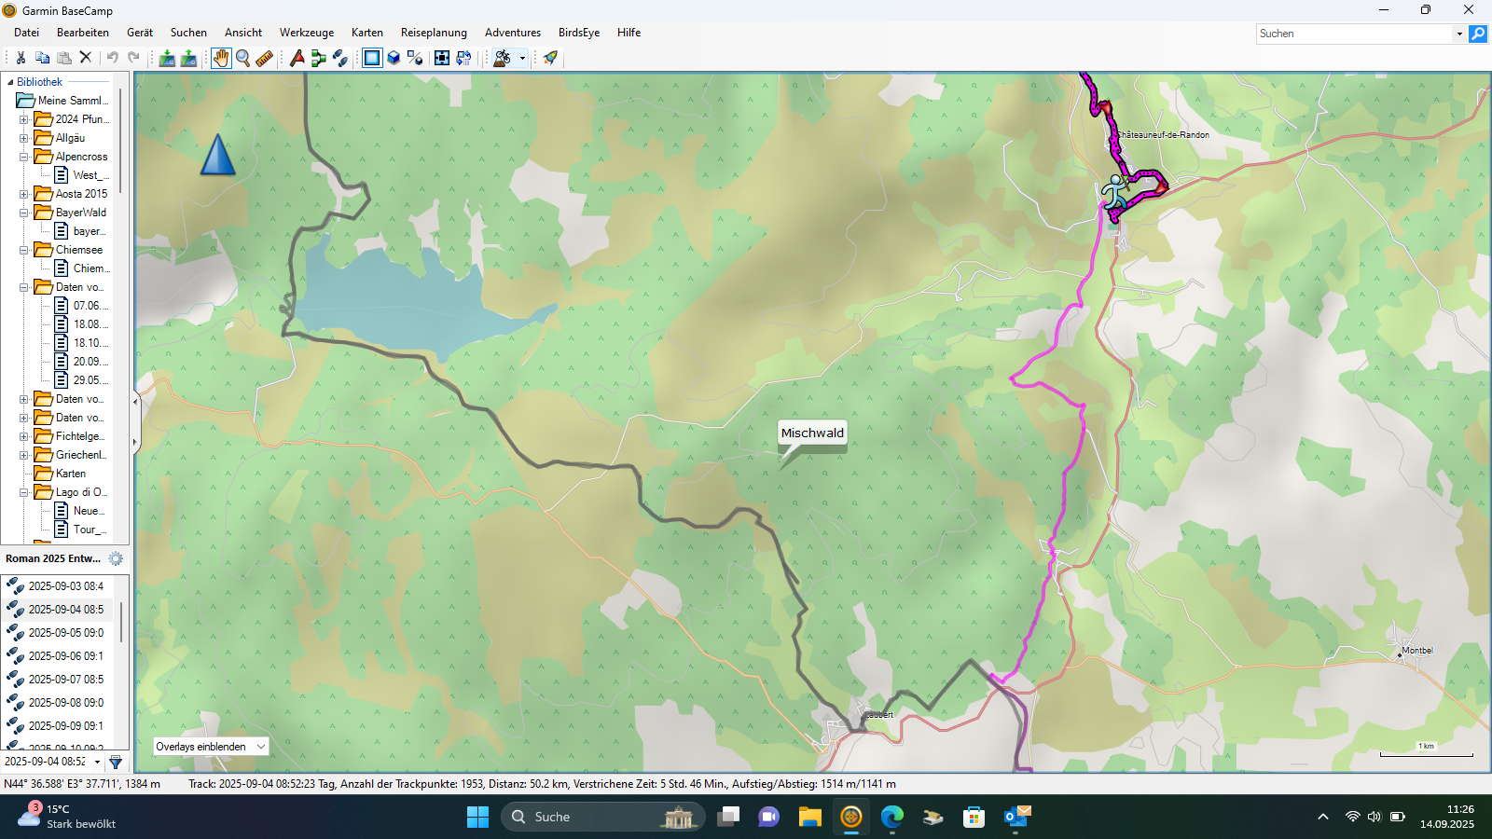
Task: Toggle the 2D map view button
Action: coord(372,58)
